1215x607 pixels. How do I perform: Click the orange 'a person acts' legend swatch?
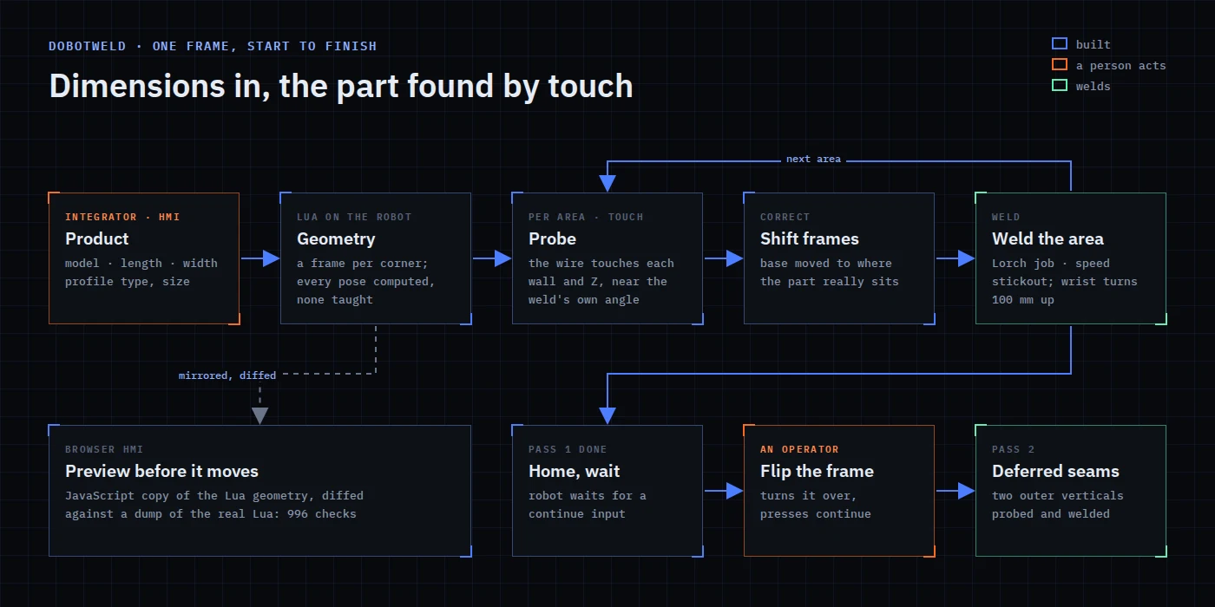1059,65
